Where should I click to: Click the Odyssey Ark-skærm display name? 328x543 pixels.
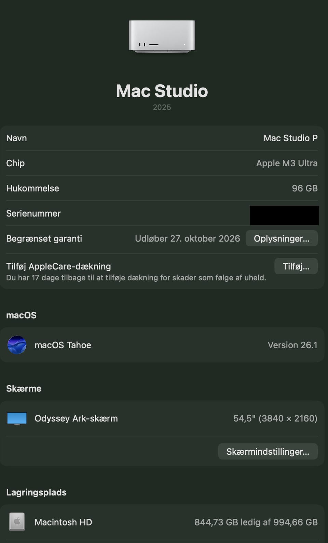click(x=76, y=418)
